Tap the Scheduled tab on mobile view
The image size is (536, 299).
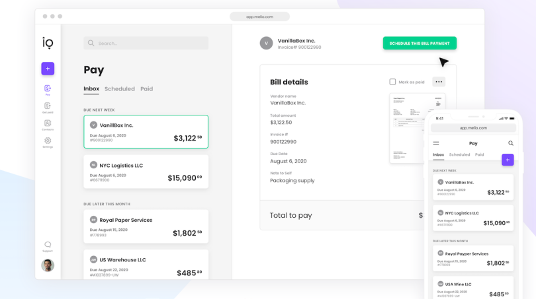[x=459, y=154]
